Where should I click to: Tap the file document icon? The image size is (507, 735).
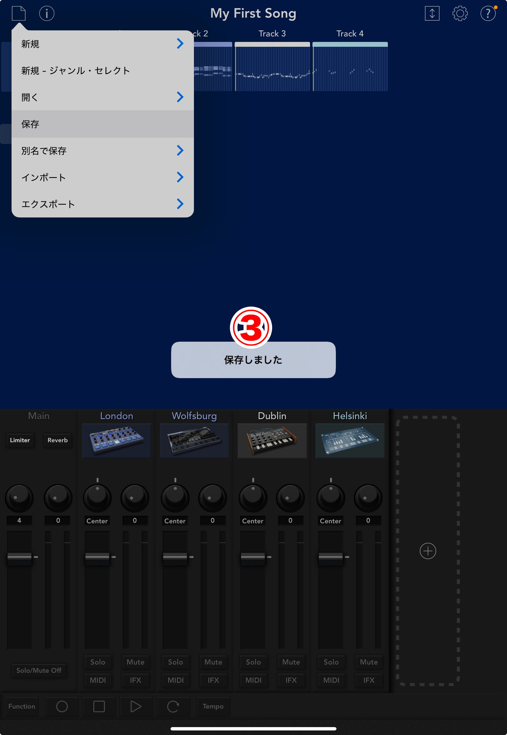click(19, 13)
